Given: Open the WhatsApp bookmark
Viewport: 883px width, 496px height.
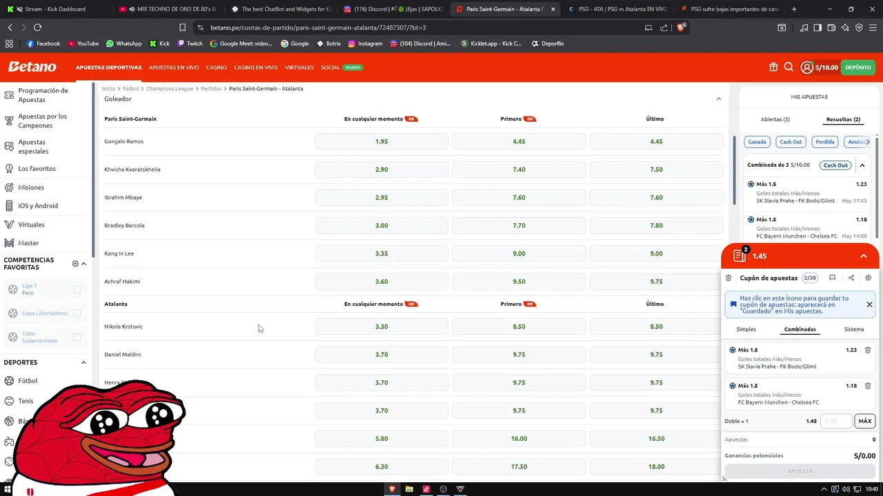Looking at the screenshot, I should pyautogui.click(x=123, y=43).
